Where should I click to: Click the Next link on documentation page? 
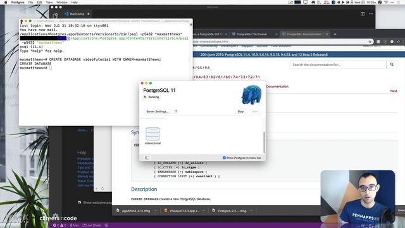[394, 91]
